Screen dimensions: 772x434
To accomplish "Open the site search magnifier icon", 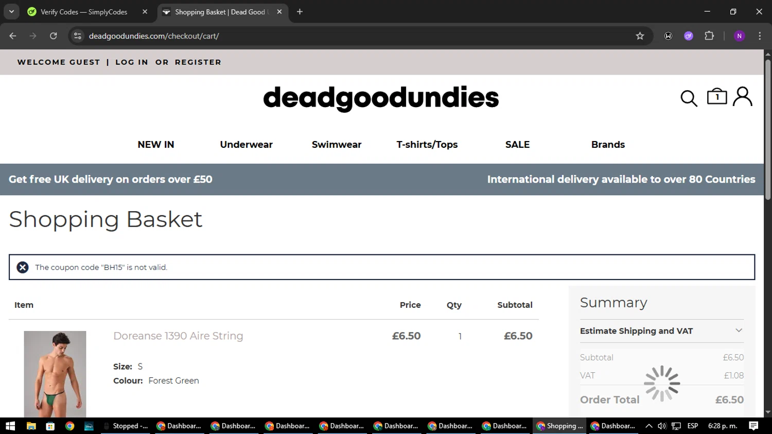I will coord(689,98).
